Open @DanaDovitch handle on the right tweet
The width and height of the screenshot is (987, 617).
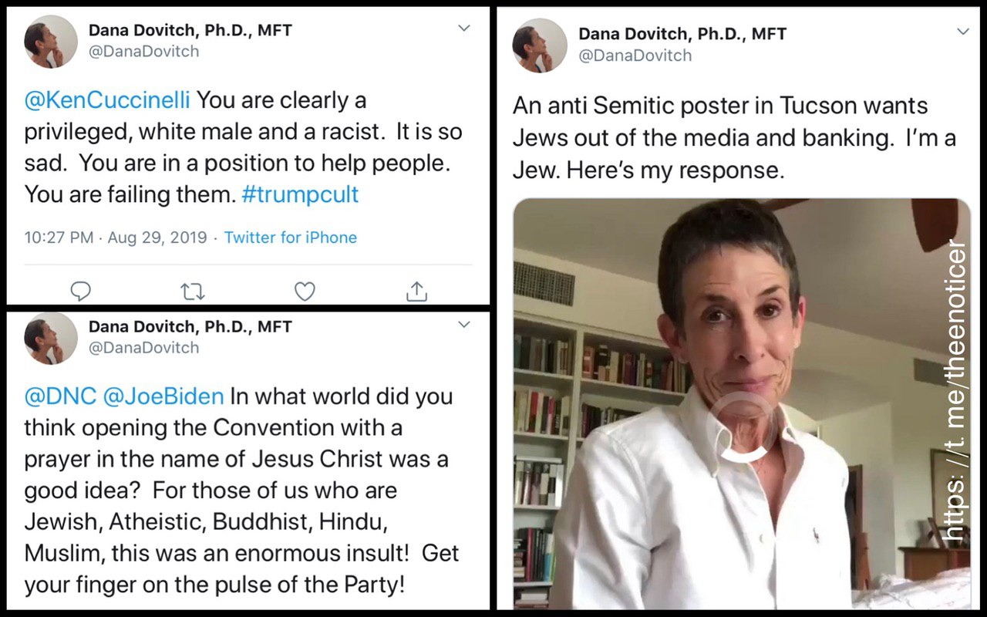(635, 56)
